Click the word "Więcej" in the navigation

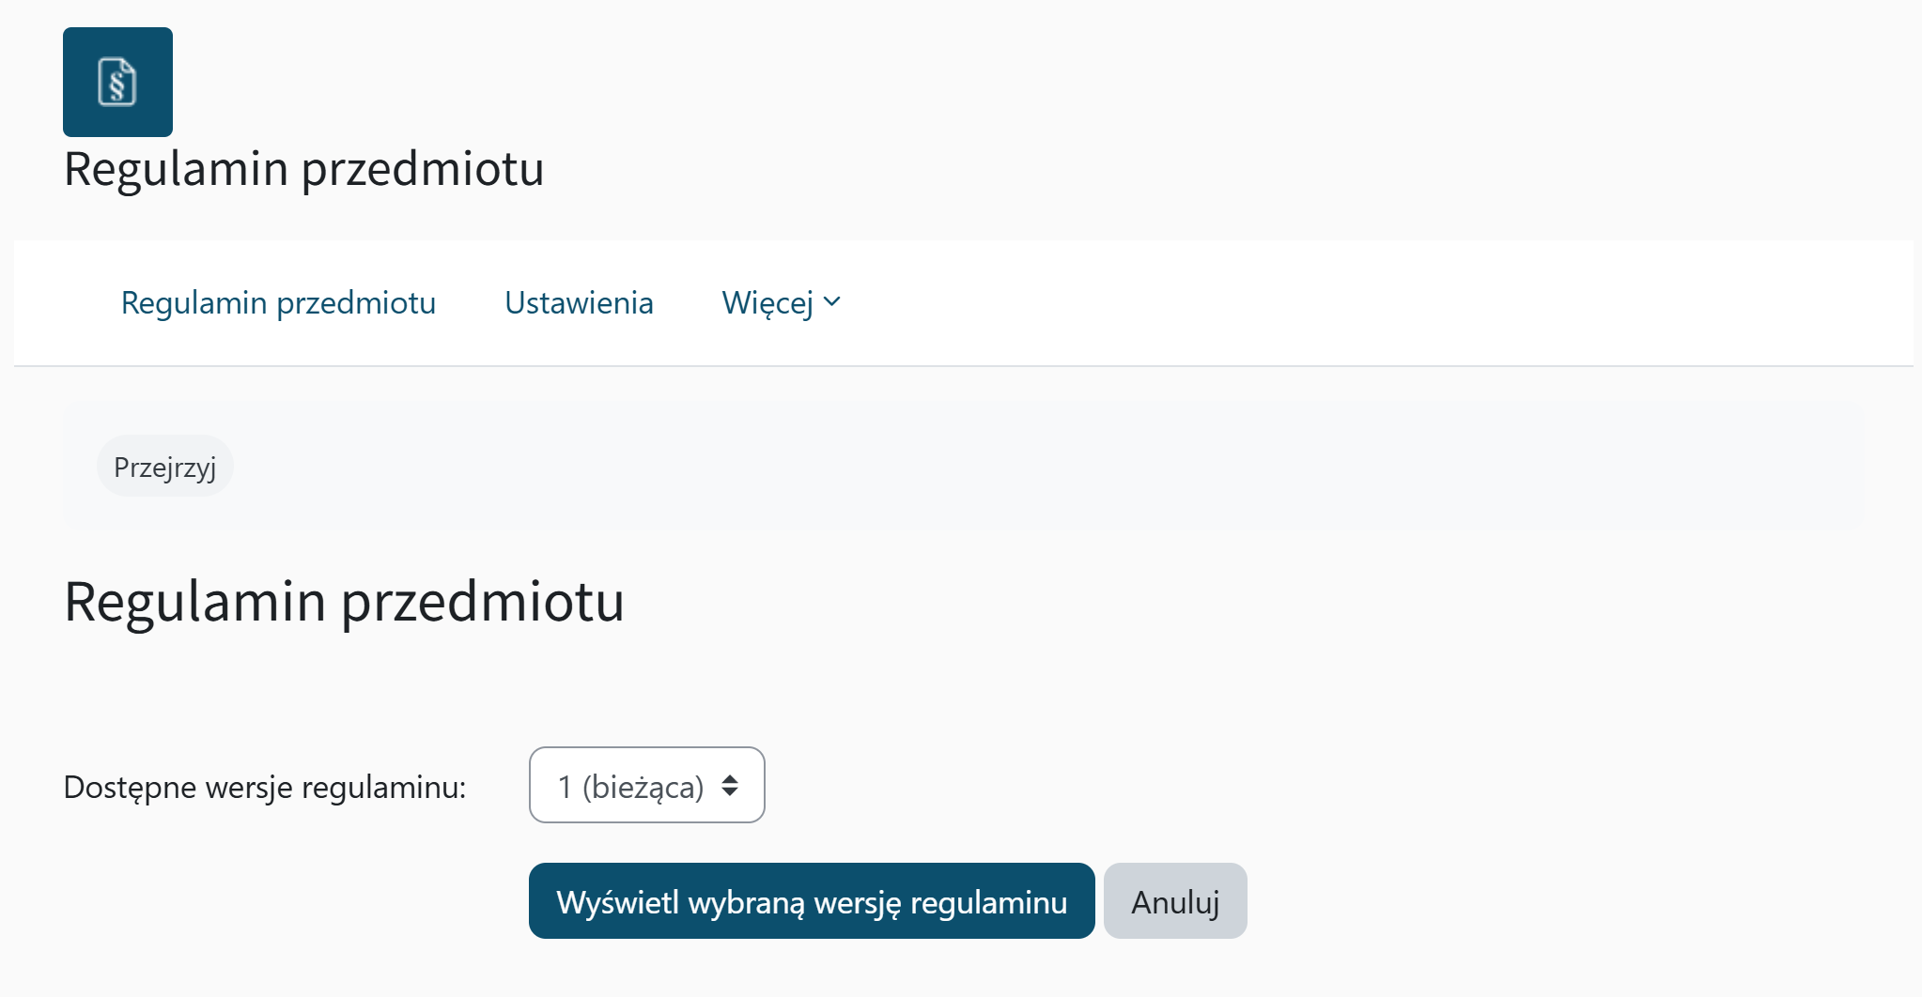(x=767, y=302)
